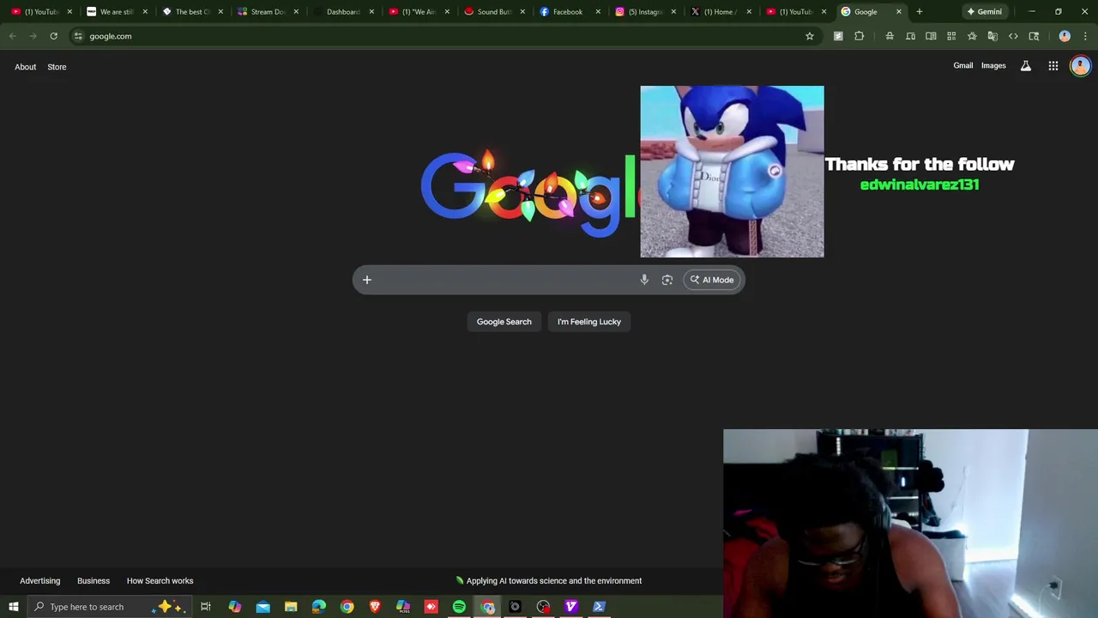Open Spotify from taskbar

click(459, 607)
